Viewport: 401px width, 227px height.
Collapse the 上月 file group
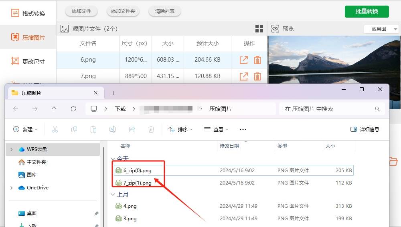coord(113,195)
